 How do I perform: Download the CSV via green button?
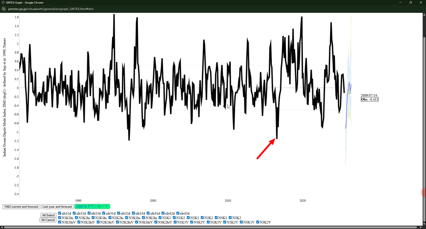[92, 206]
